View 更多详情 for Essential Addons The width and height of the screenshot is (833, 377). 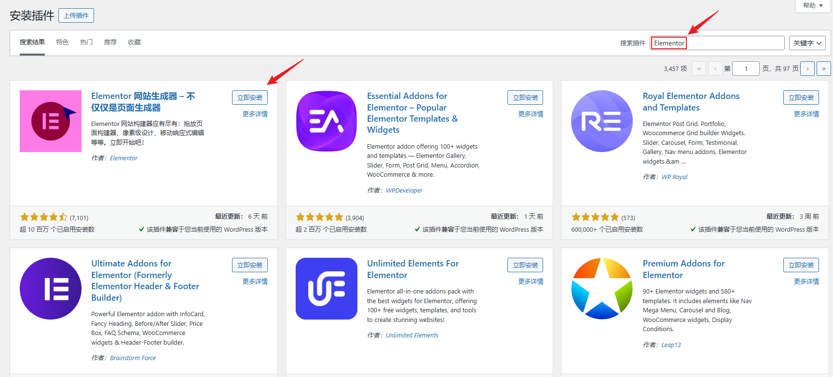click(531, 114)
